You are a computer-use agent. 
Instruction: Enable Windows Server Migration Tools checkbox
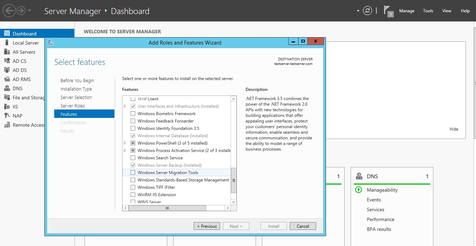[133, 173]
